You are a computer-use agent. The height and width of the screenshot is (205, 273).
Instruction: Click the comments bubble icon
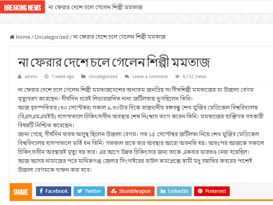click(127, 77)
